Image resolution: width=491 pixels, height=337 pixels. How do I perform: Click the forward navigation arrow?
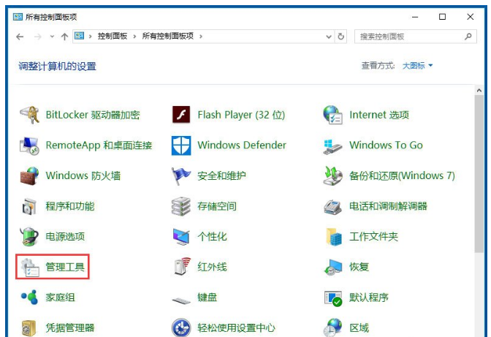37,37
